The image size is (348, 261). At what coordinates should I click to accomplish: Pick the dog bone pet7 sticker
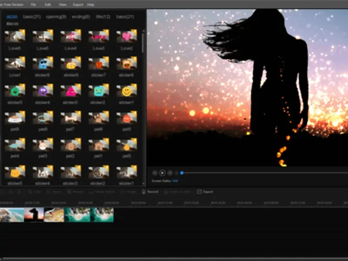pos(70,118)
